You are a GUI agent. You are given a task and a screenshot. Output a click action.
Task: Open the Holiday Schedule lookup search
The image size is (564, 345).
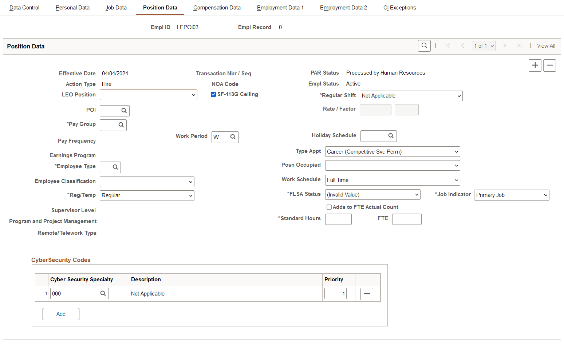(x=391, y=136)
